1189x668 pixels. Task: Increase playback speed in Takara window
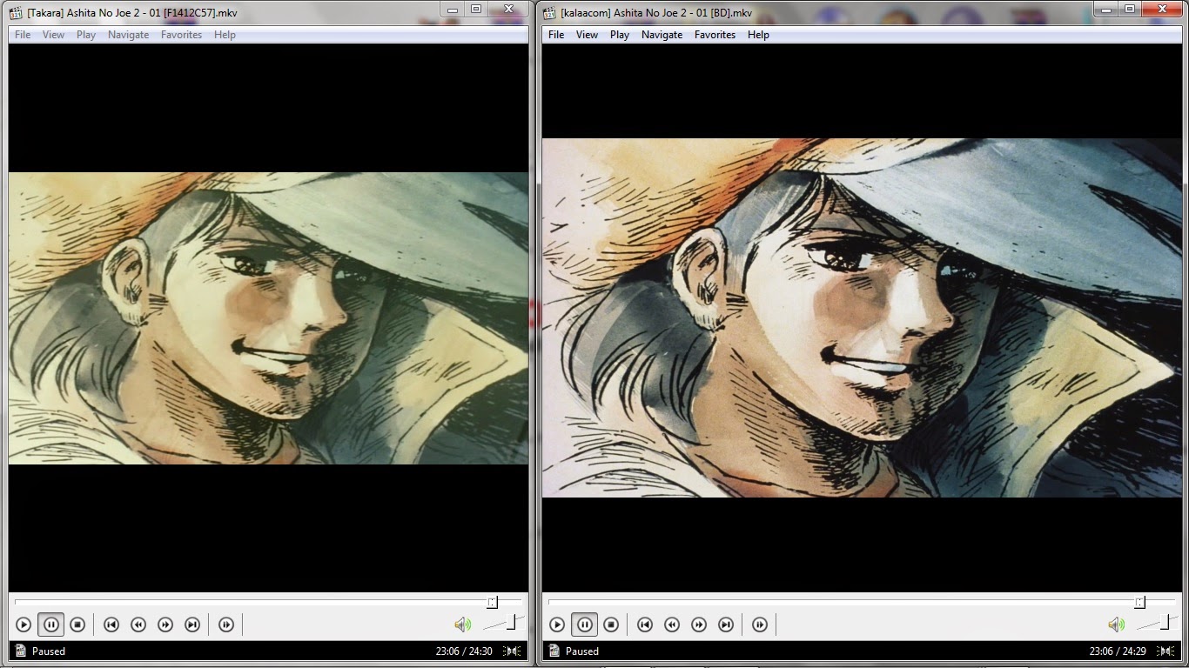click(x=165, y=625)
